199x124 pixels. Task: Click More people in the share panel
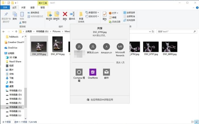click(x=120, y=62)
